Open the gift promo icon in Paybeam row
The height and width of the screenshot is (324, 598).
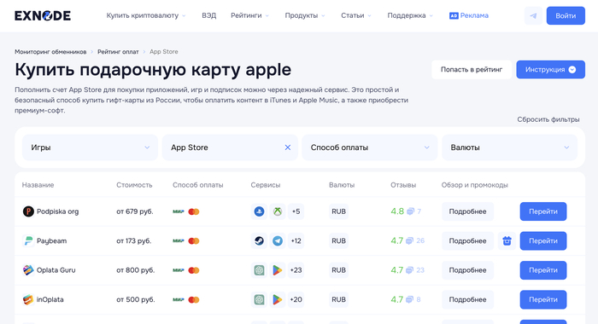point(507,240)
